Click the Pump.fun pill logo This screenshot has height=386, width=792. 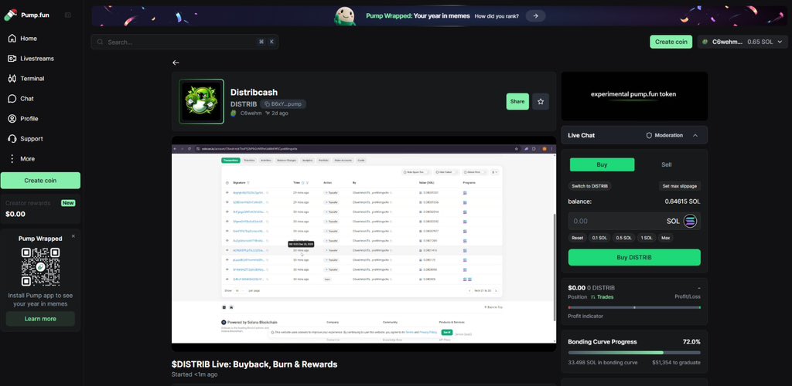coord(10,15)
